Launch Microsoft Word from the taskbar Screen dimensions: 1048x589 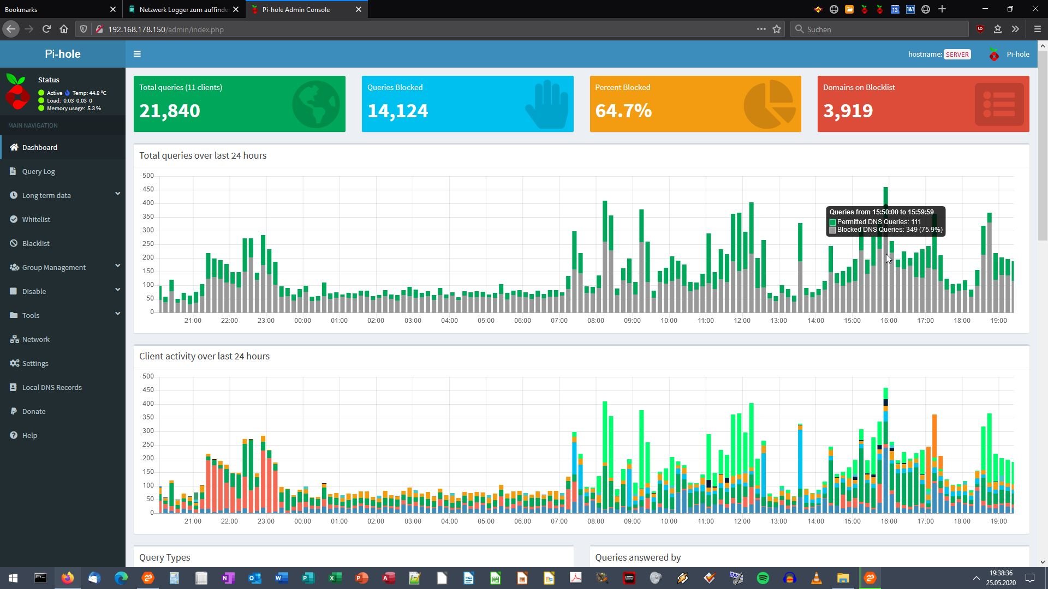pyautogui.click(x=282, y=578)
